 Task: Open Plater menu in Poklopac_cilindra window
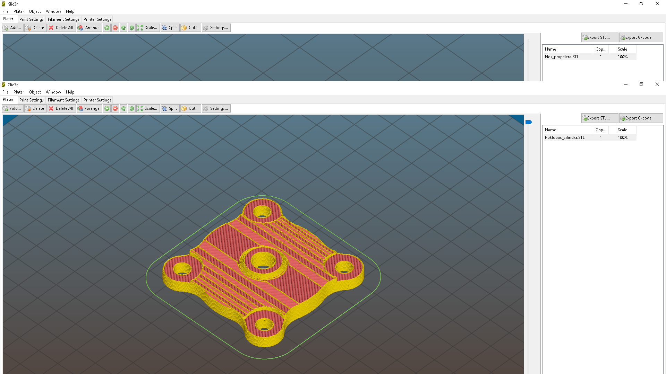pyautogui.click(x=19, y=92)
